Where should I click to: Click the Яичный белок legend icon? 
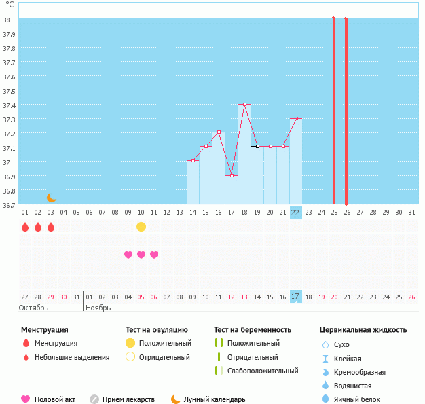(326, 399)
